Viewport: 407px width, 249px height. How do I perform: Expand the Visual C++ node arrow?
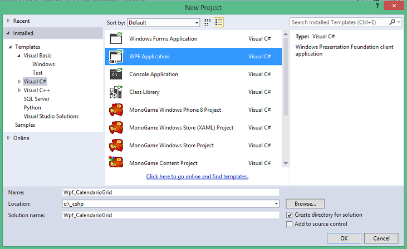tap(19, 91)
